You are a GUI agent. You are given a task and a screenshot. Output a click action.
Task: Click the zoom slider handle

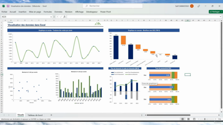(205, 119)
